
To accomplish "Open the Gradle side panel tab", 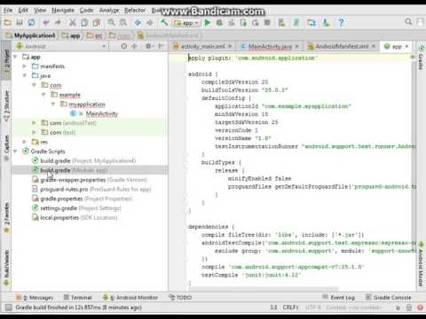I will pos(421,58).
